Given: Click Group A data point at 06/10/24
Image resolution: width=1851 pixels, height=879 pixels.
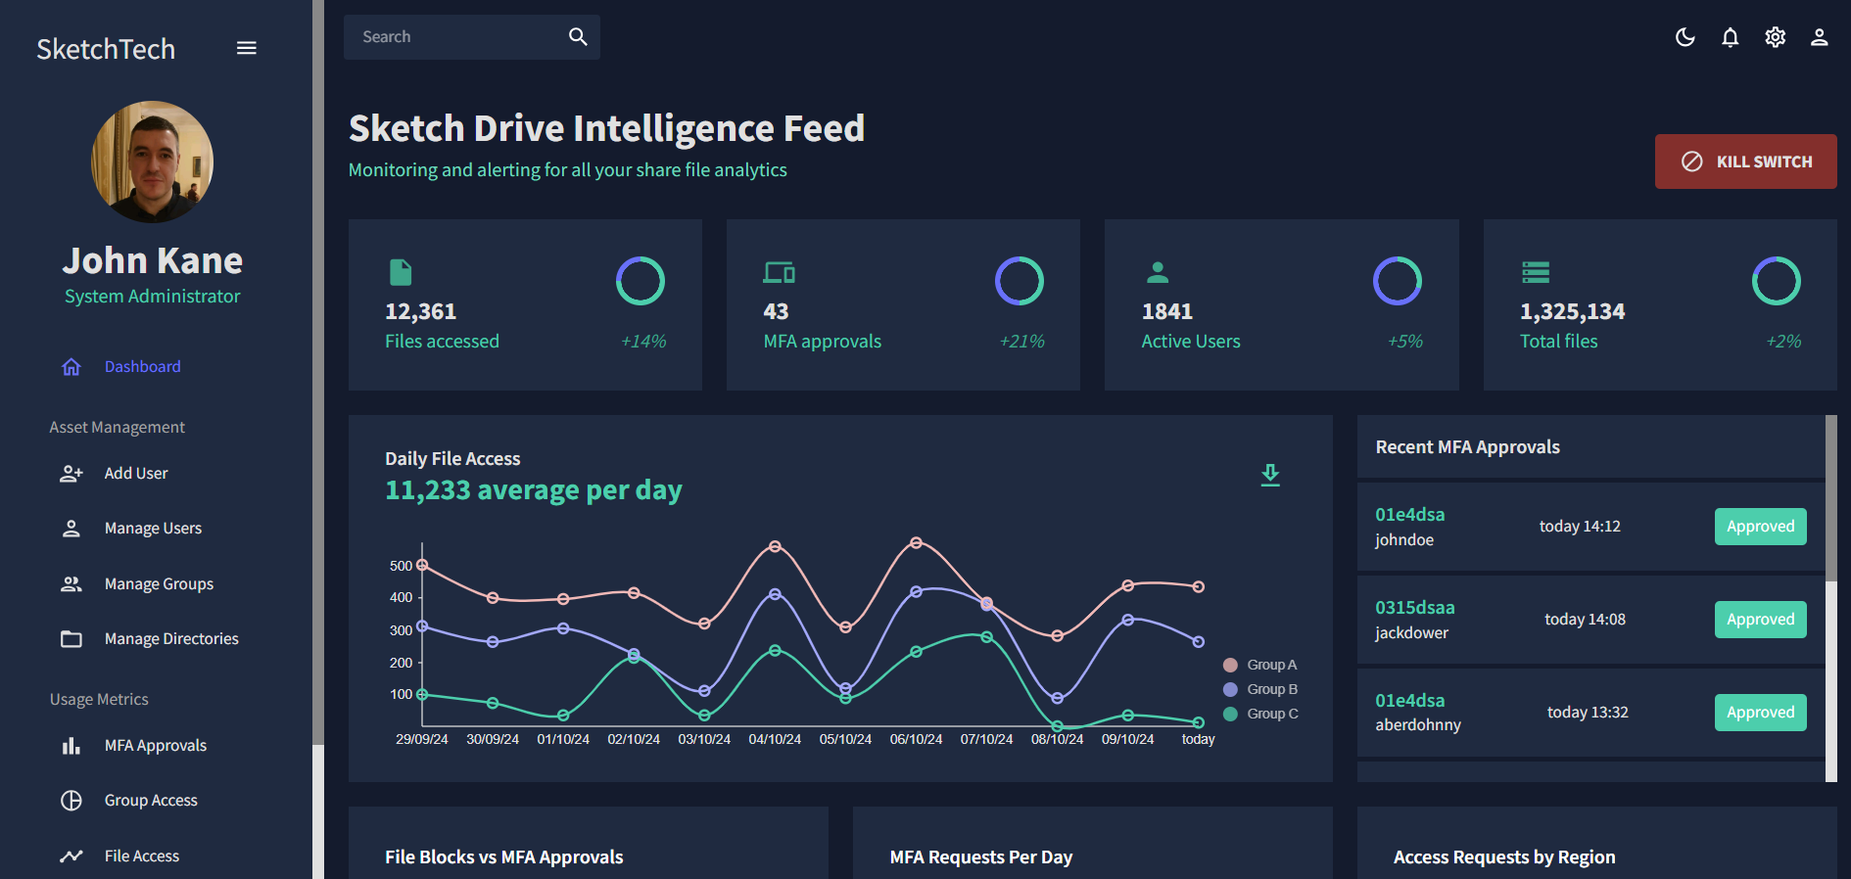Looking at the screenshot, I should tap(917, 543).
